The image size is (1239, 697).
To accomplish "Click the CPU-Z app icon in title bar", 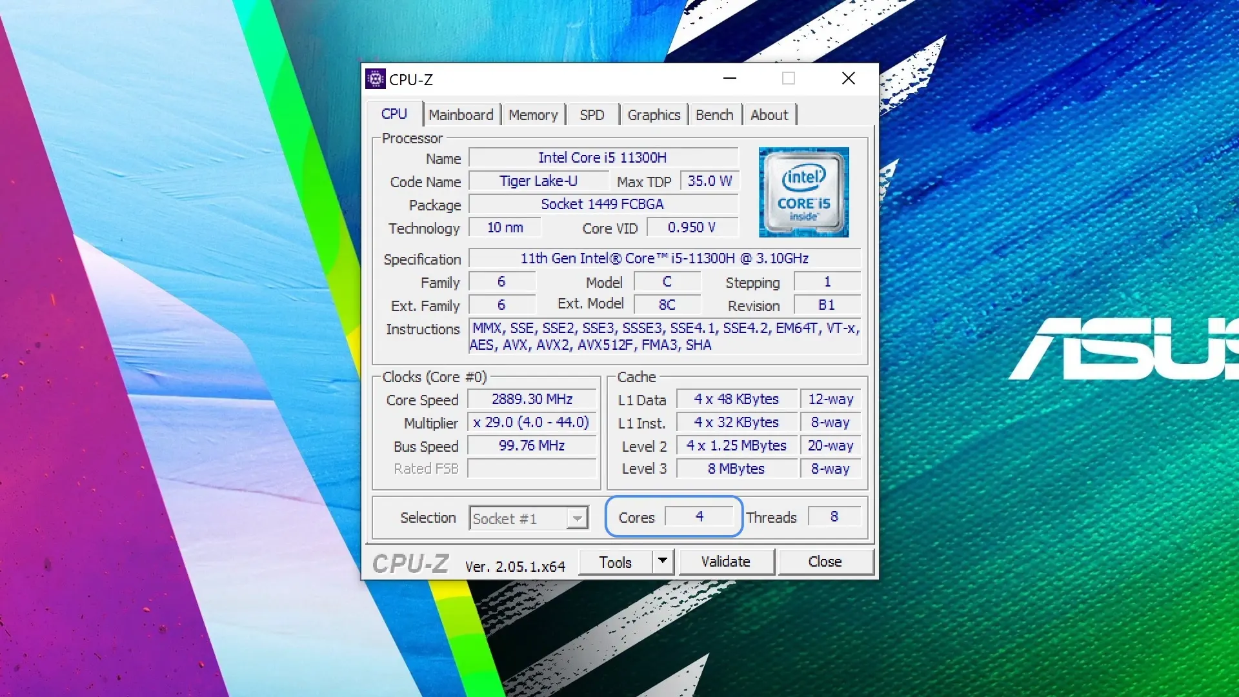I will tap(375, 79).
